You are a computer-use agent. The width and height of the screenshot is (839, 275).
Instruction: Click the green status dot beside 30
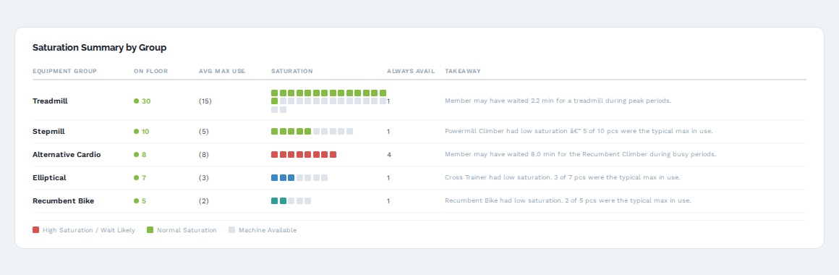click(137, 101)
